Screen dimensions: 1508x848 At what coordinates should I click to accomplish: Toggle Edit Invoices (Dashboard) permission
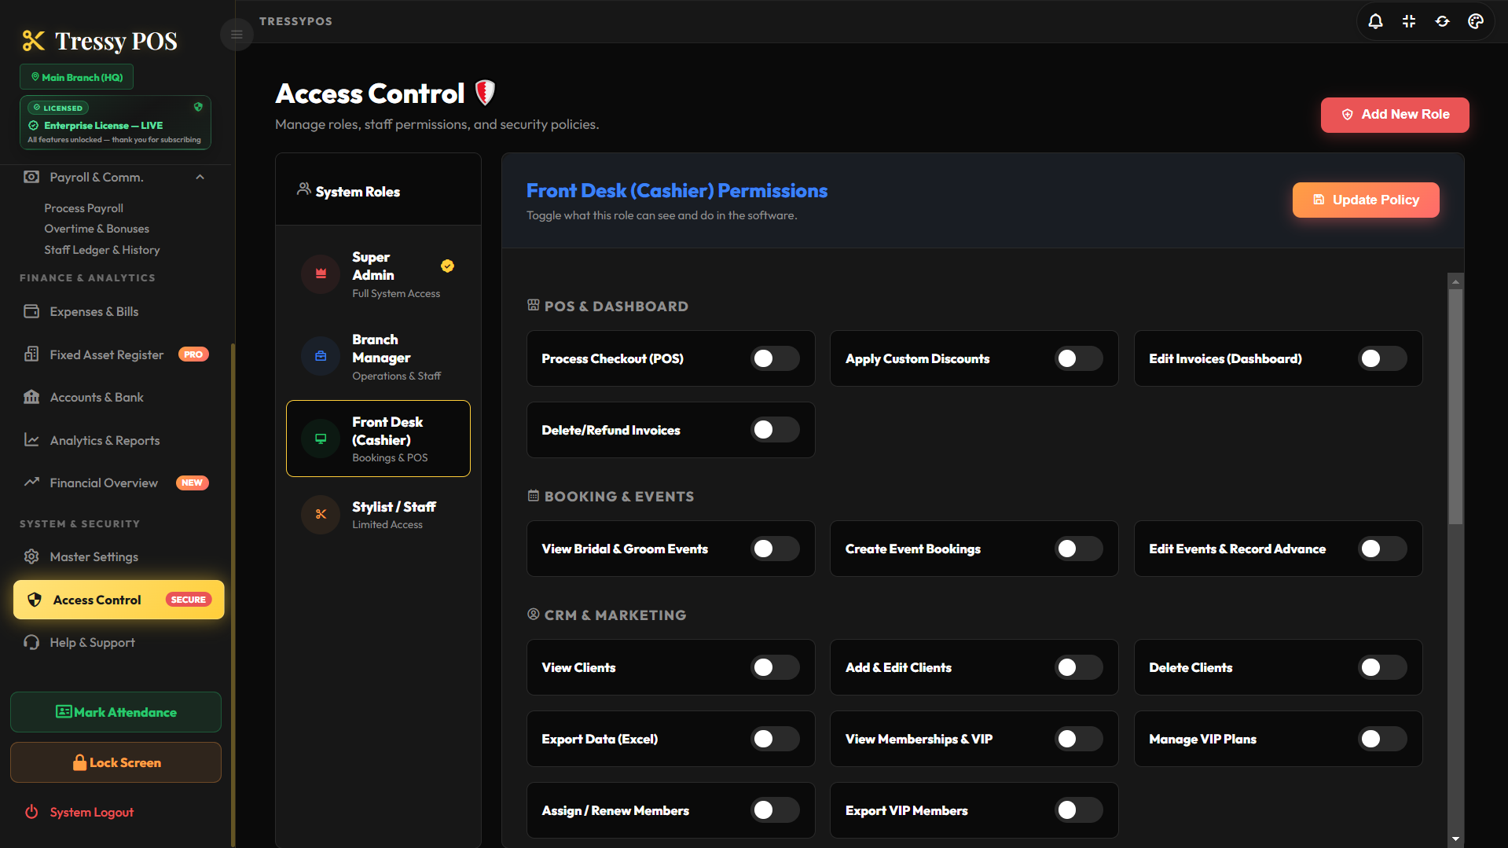(1382, 358)
